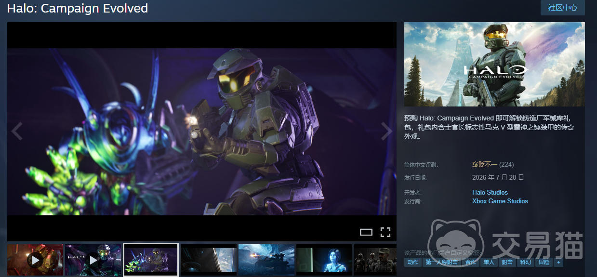The image size is (597, 277).
Task: Select the 合作 tag
Action: [x=471, y=262]
